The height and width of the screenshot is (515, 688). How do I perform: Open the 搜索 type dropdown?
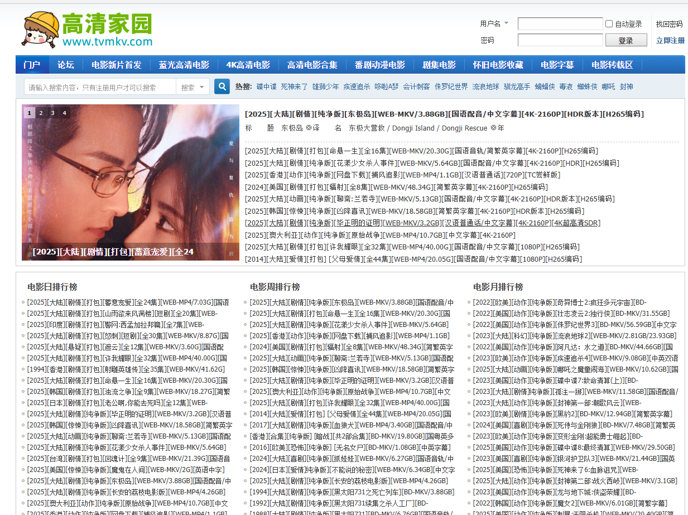193,87
